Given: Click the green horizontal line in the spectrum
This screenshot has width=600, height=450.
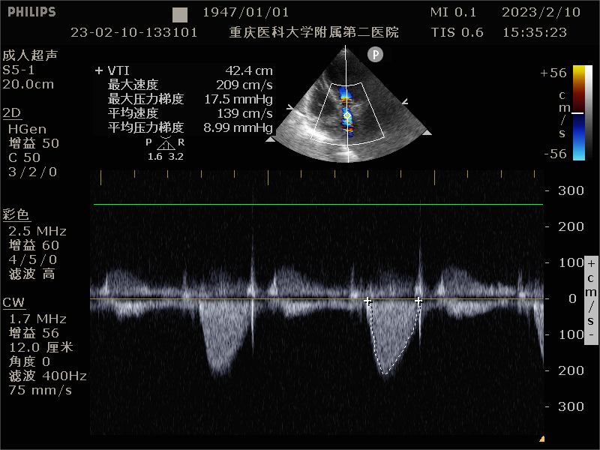Looking at the screenshot, I should tap(315, 204).
